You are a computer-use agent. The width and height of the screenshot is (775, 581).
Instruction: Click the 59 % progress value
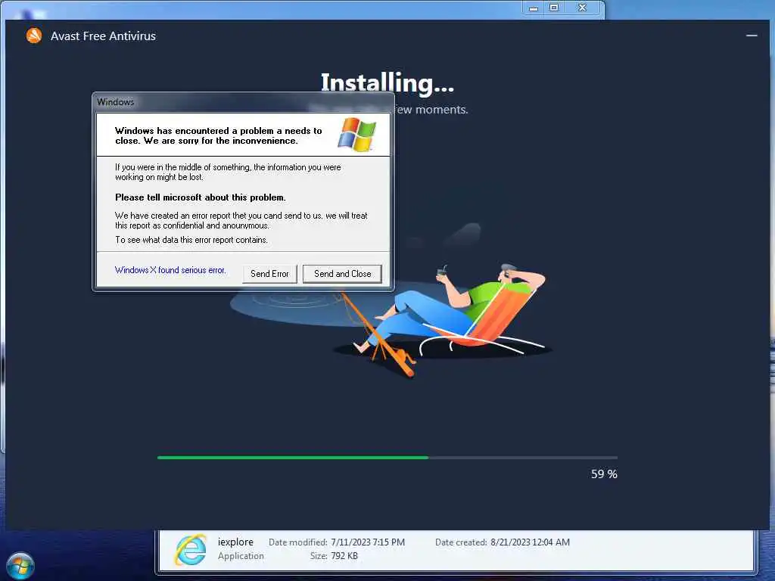point(604,474)
